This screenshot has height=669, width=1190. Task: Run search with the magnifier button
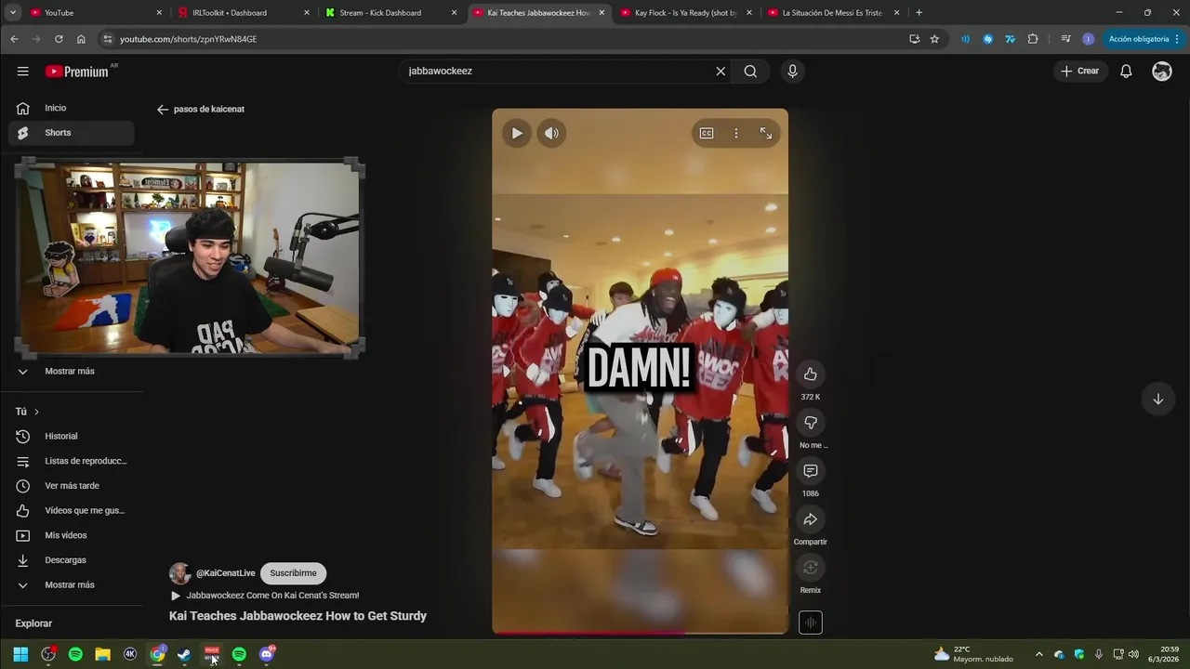(750, 72)
